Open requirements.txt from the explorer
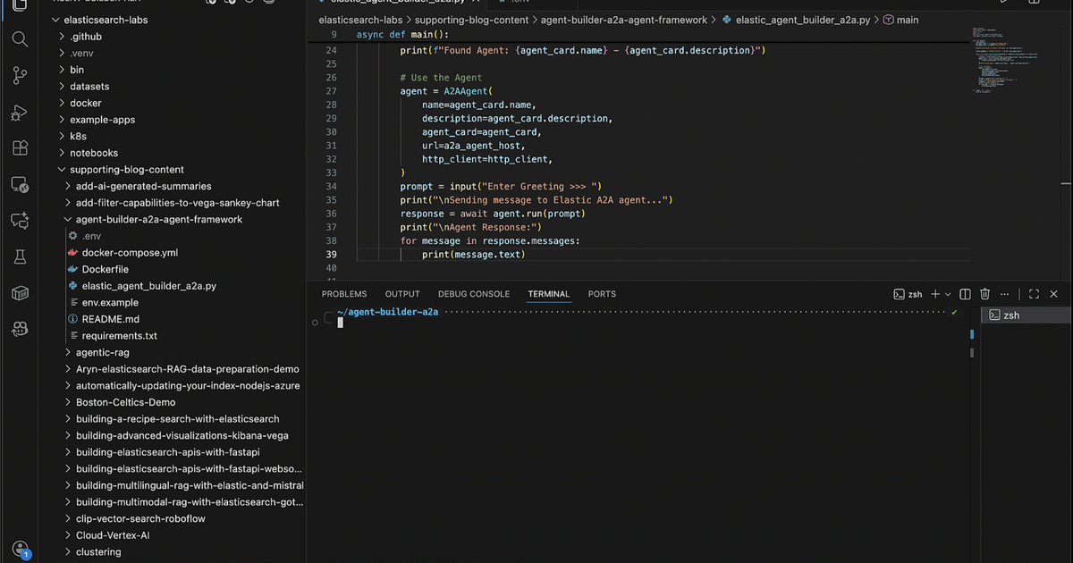Image resolution: width=1073 pixels, height=563 pixels. [x=121, y=335]
